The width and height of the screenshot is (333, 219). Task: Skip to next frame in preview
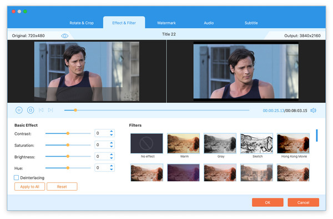coord(51,110)
